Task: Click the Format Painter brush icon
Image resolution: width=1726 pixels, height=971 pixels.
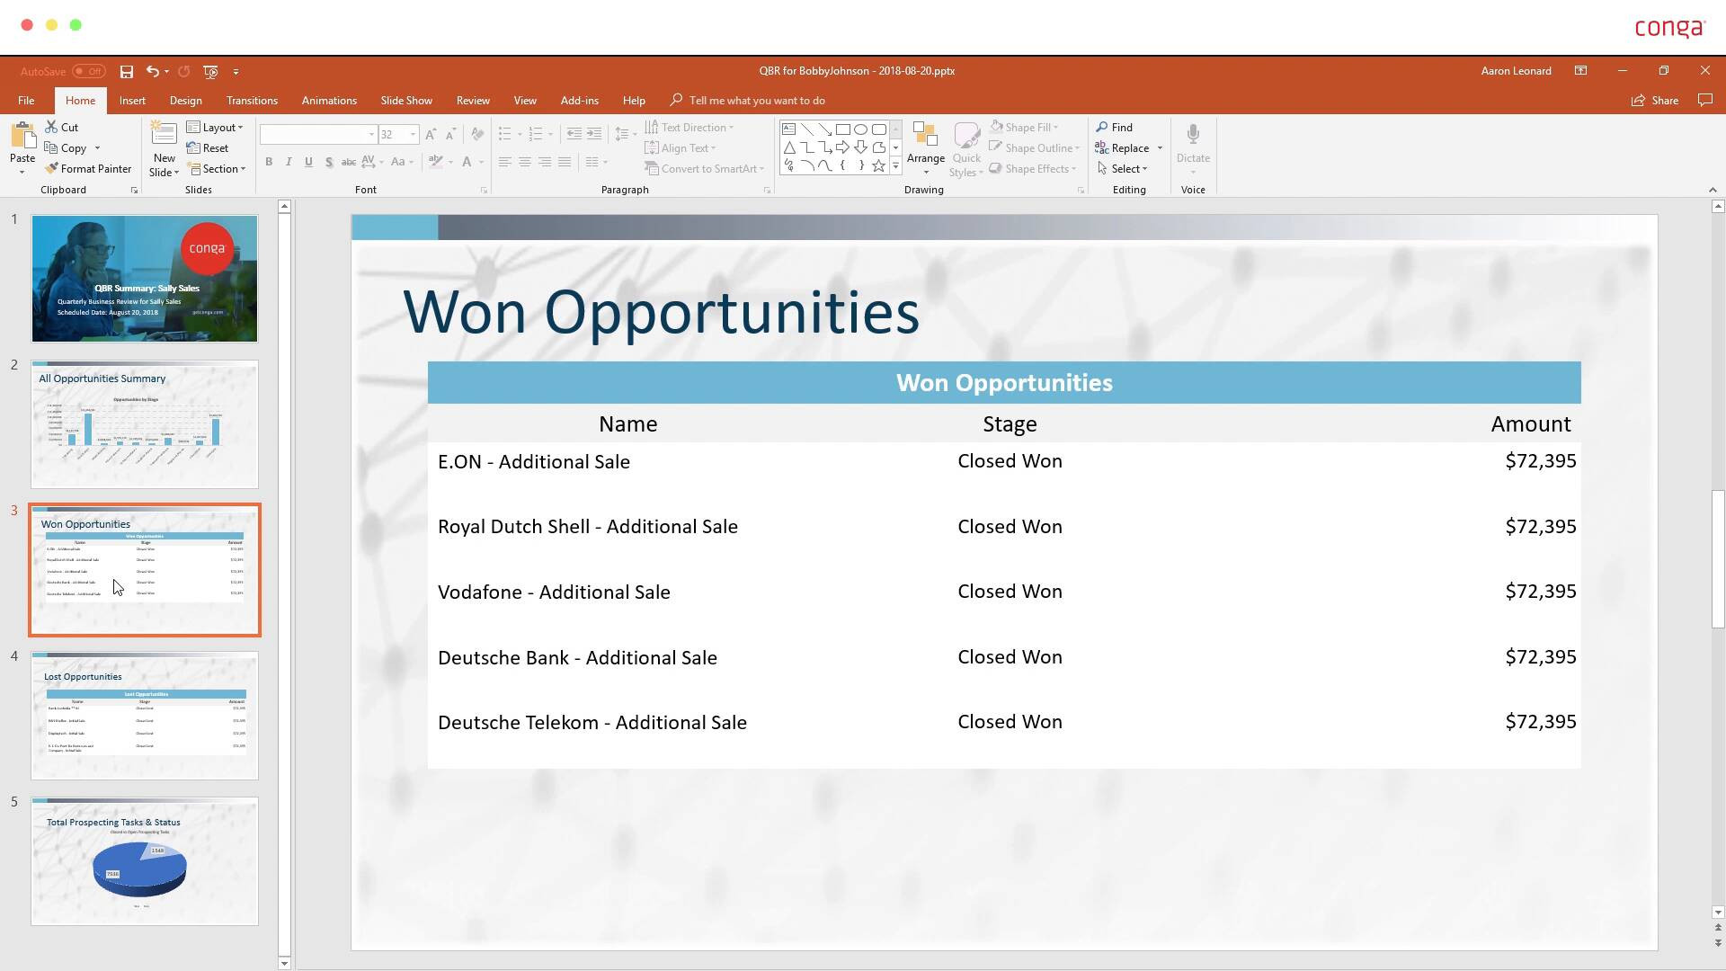Action: (x=52, y=169)
